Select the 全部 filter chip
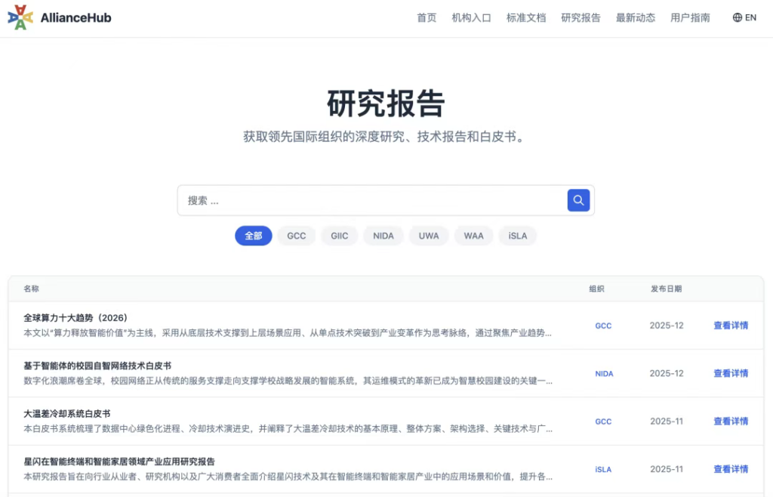 [253, 236]
